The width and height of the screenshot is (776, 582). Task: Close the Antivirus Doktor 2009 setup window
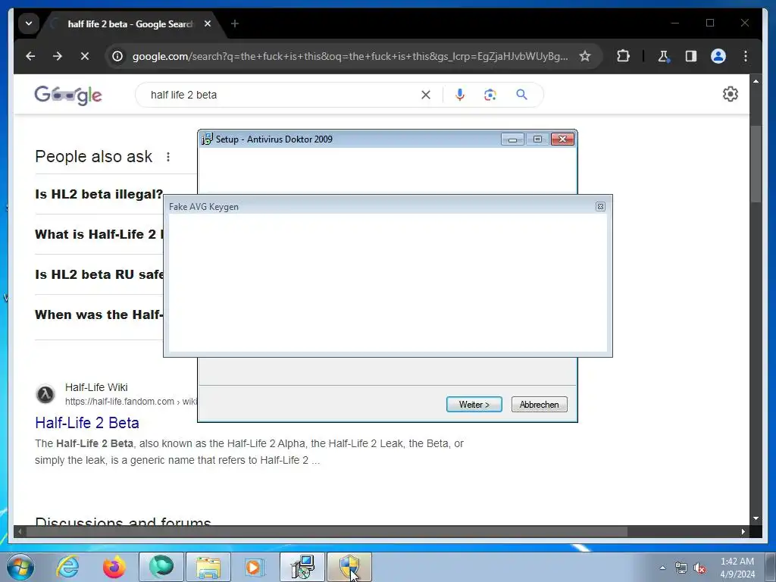(563, 139)
